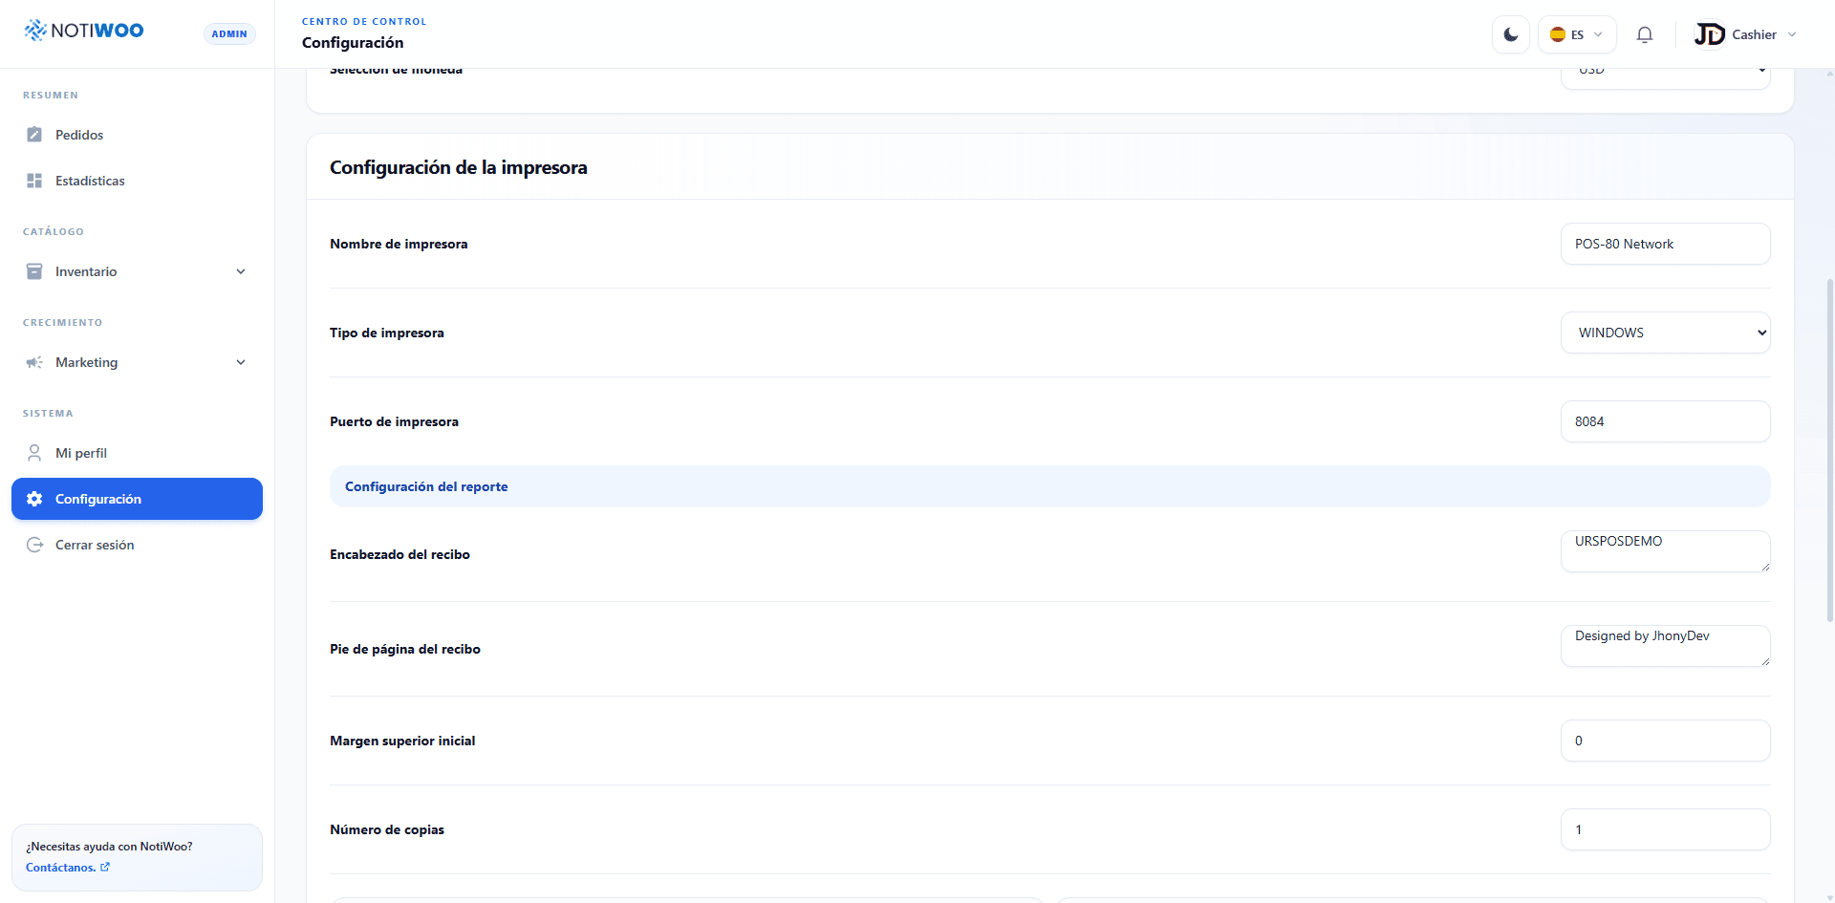
Task: Click the Cerrar sesión logout icon
Action: pyautogui.click(x=34, y=545)
